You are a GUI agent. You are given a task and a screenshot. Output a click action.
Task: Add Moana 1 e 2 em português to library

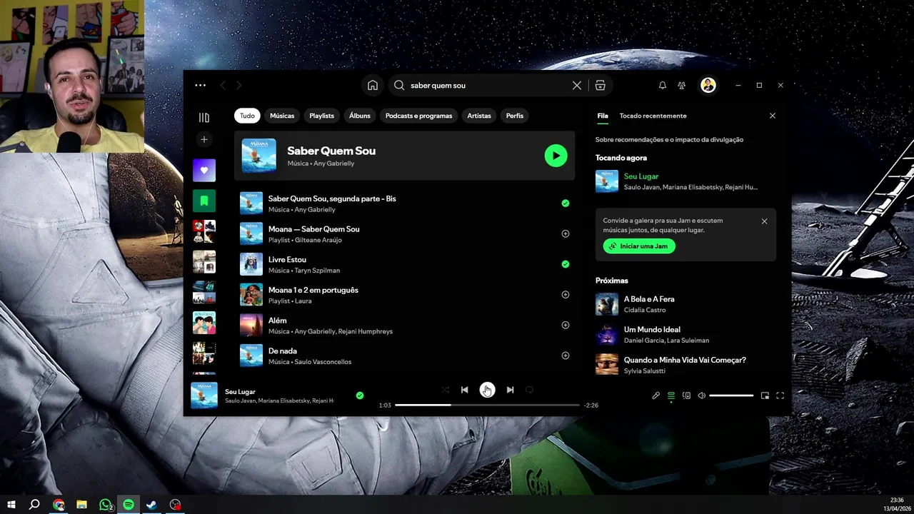(x=566, y=295)
